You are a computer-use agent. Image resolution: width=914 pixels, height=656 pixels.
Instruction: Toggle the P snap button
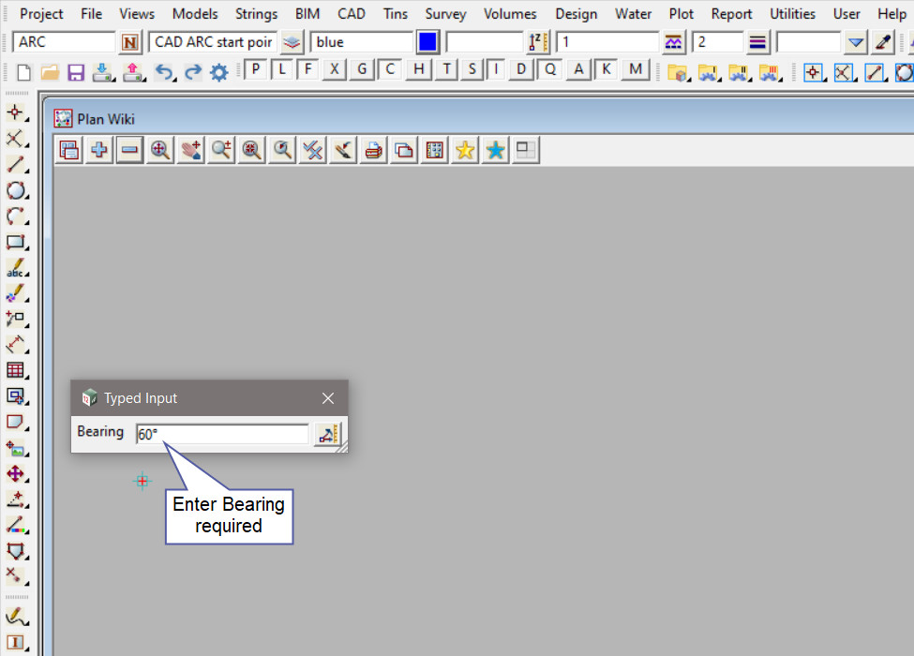254,70
